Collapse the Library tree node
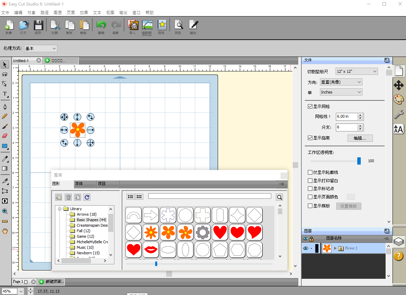 pos(59,209)
